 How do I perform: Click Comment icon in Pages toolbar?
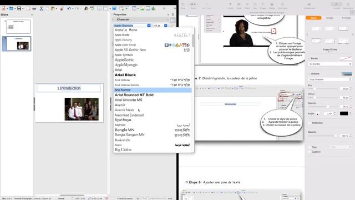click(x=282, y=6)
